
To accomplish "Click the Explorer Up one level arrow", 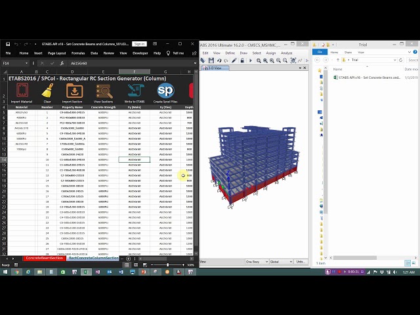I will (x=338, y=60).
